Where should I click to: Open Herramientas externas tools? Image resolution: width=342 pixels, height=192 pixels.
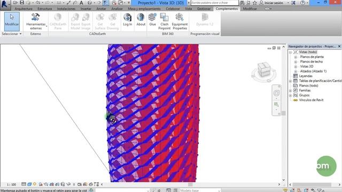(36, 21)
